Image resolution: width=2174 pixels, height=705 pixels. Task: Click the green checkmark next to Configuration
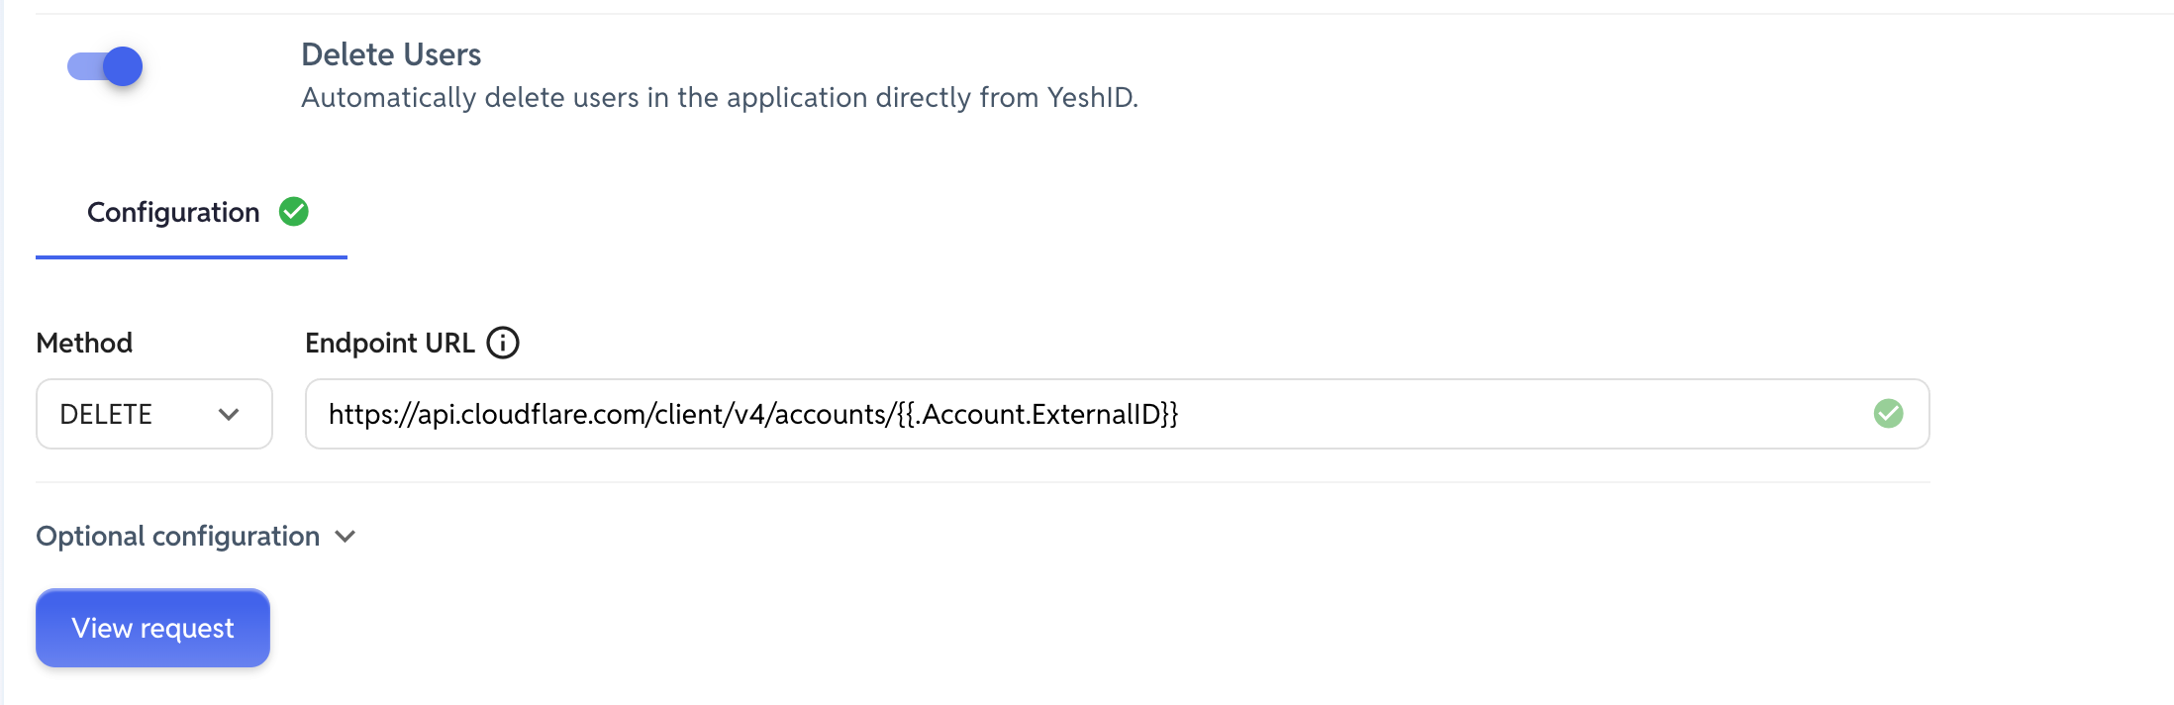click(294, 212)
